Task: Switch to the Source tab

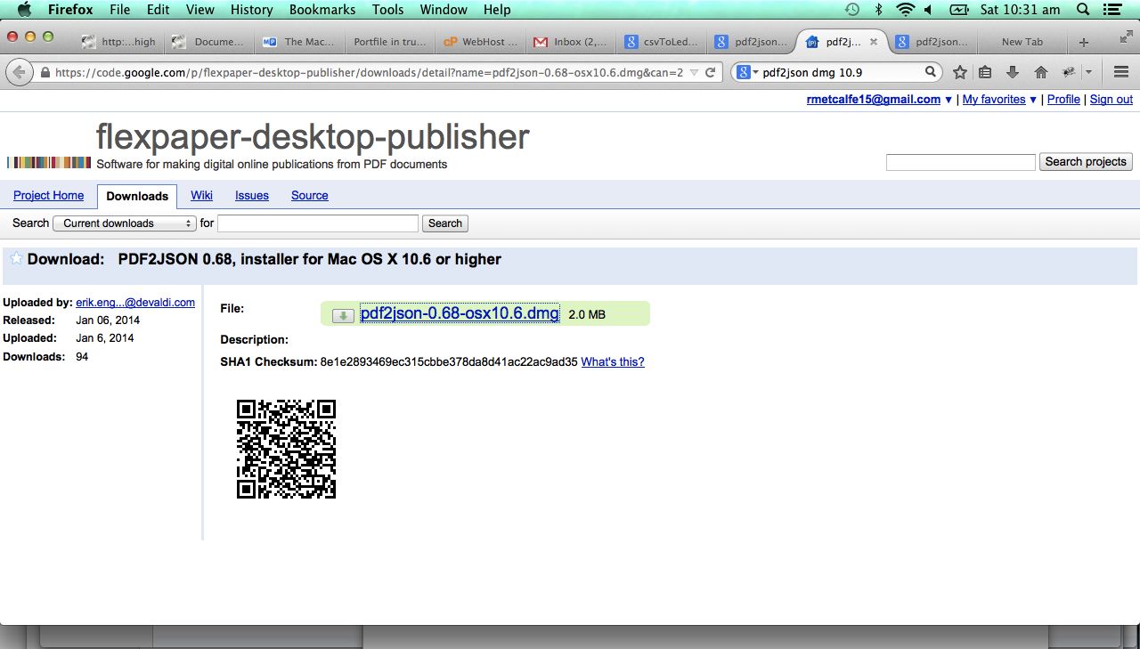Action: point(310,196)
